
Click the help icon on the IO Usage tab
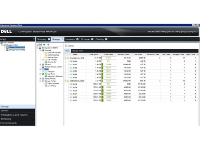click(92, 39)
